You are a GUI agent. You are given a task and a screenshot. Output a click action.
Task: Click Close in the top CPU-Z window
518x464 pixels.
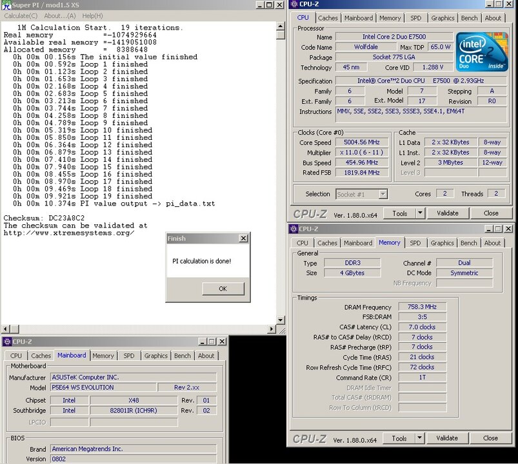coord(491,213)
